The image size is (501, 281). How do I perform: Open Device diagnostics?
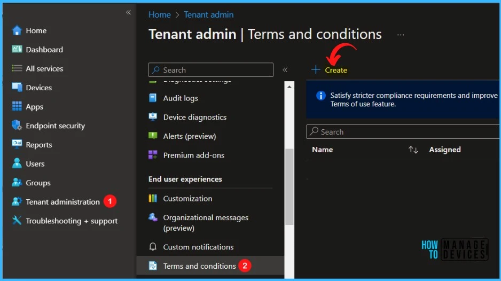pos(194,118)
